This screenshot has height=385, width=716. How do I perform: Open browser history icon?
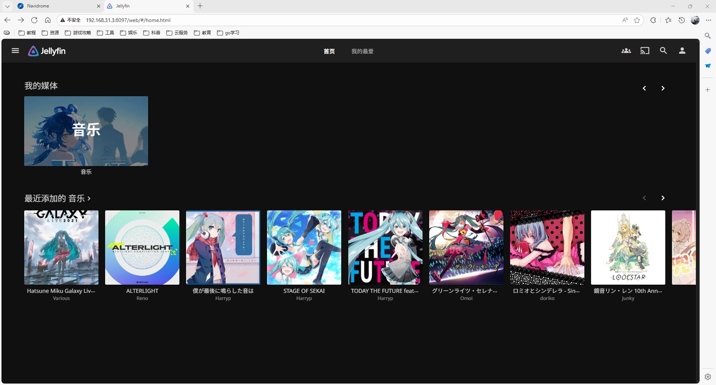[681, 20]
